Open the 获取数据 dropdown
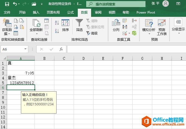Viewport: 186px width, 129px height. pos(7,27)
